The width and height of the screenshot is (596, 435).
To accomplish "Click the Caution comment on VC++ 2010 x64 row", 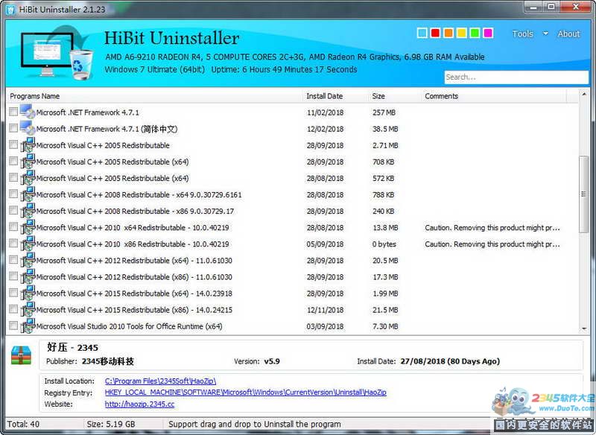I will pos(492,228).
